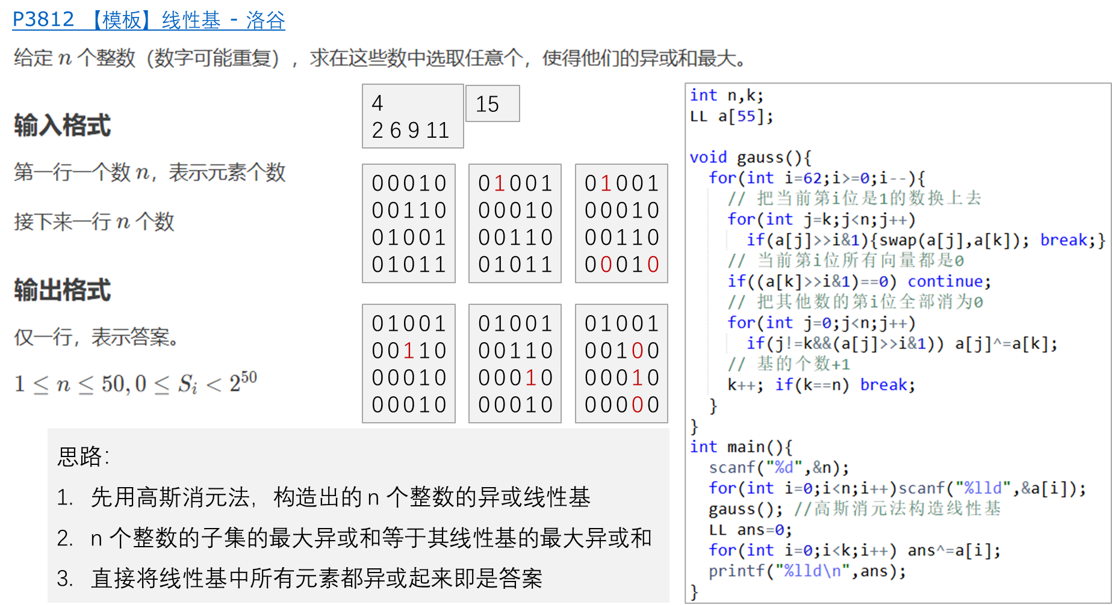Click the 输入格式 heading
The width and height of the screenshot is (1112, 605).
click(63, 126)
